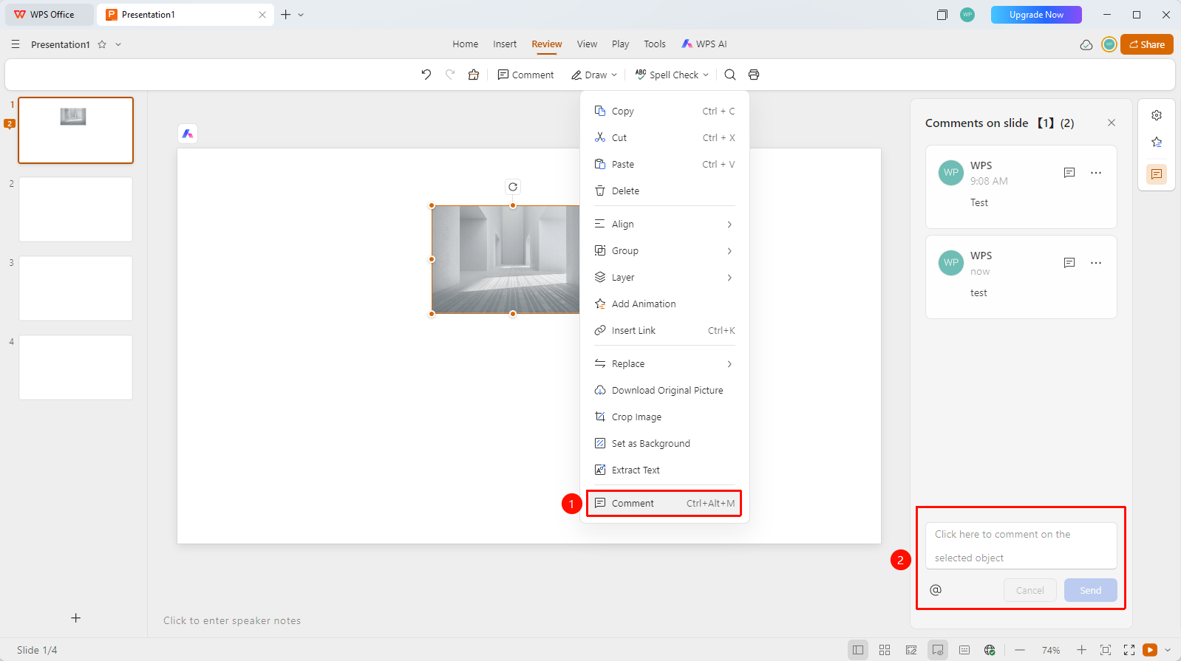Click the Redo arrow icon
Screen dimensions: 1181x661
pos(450,75)
